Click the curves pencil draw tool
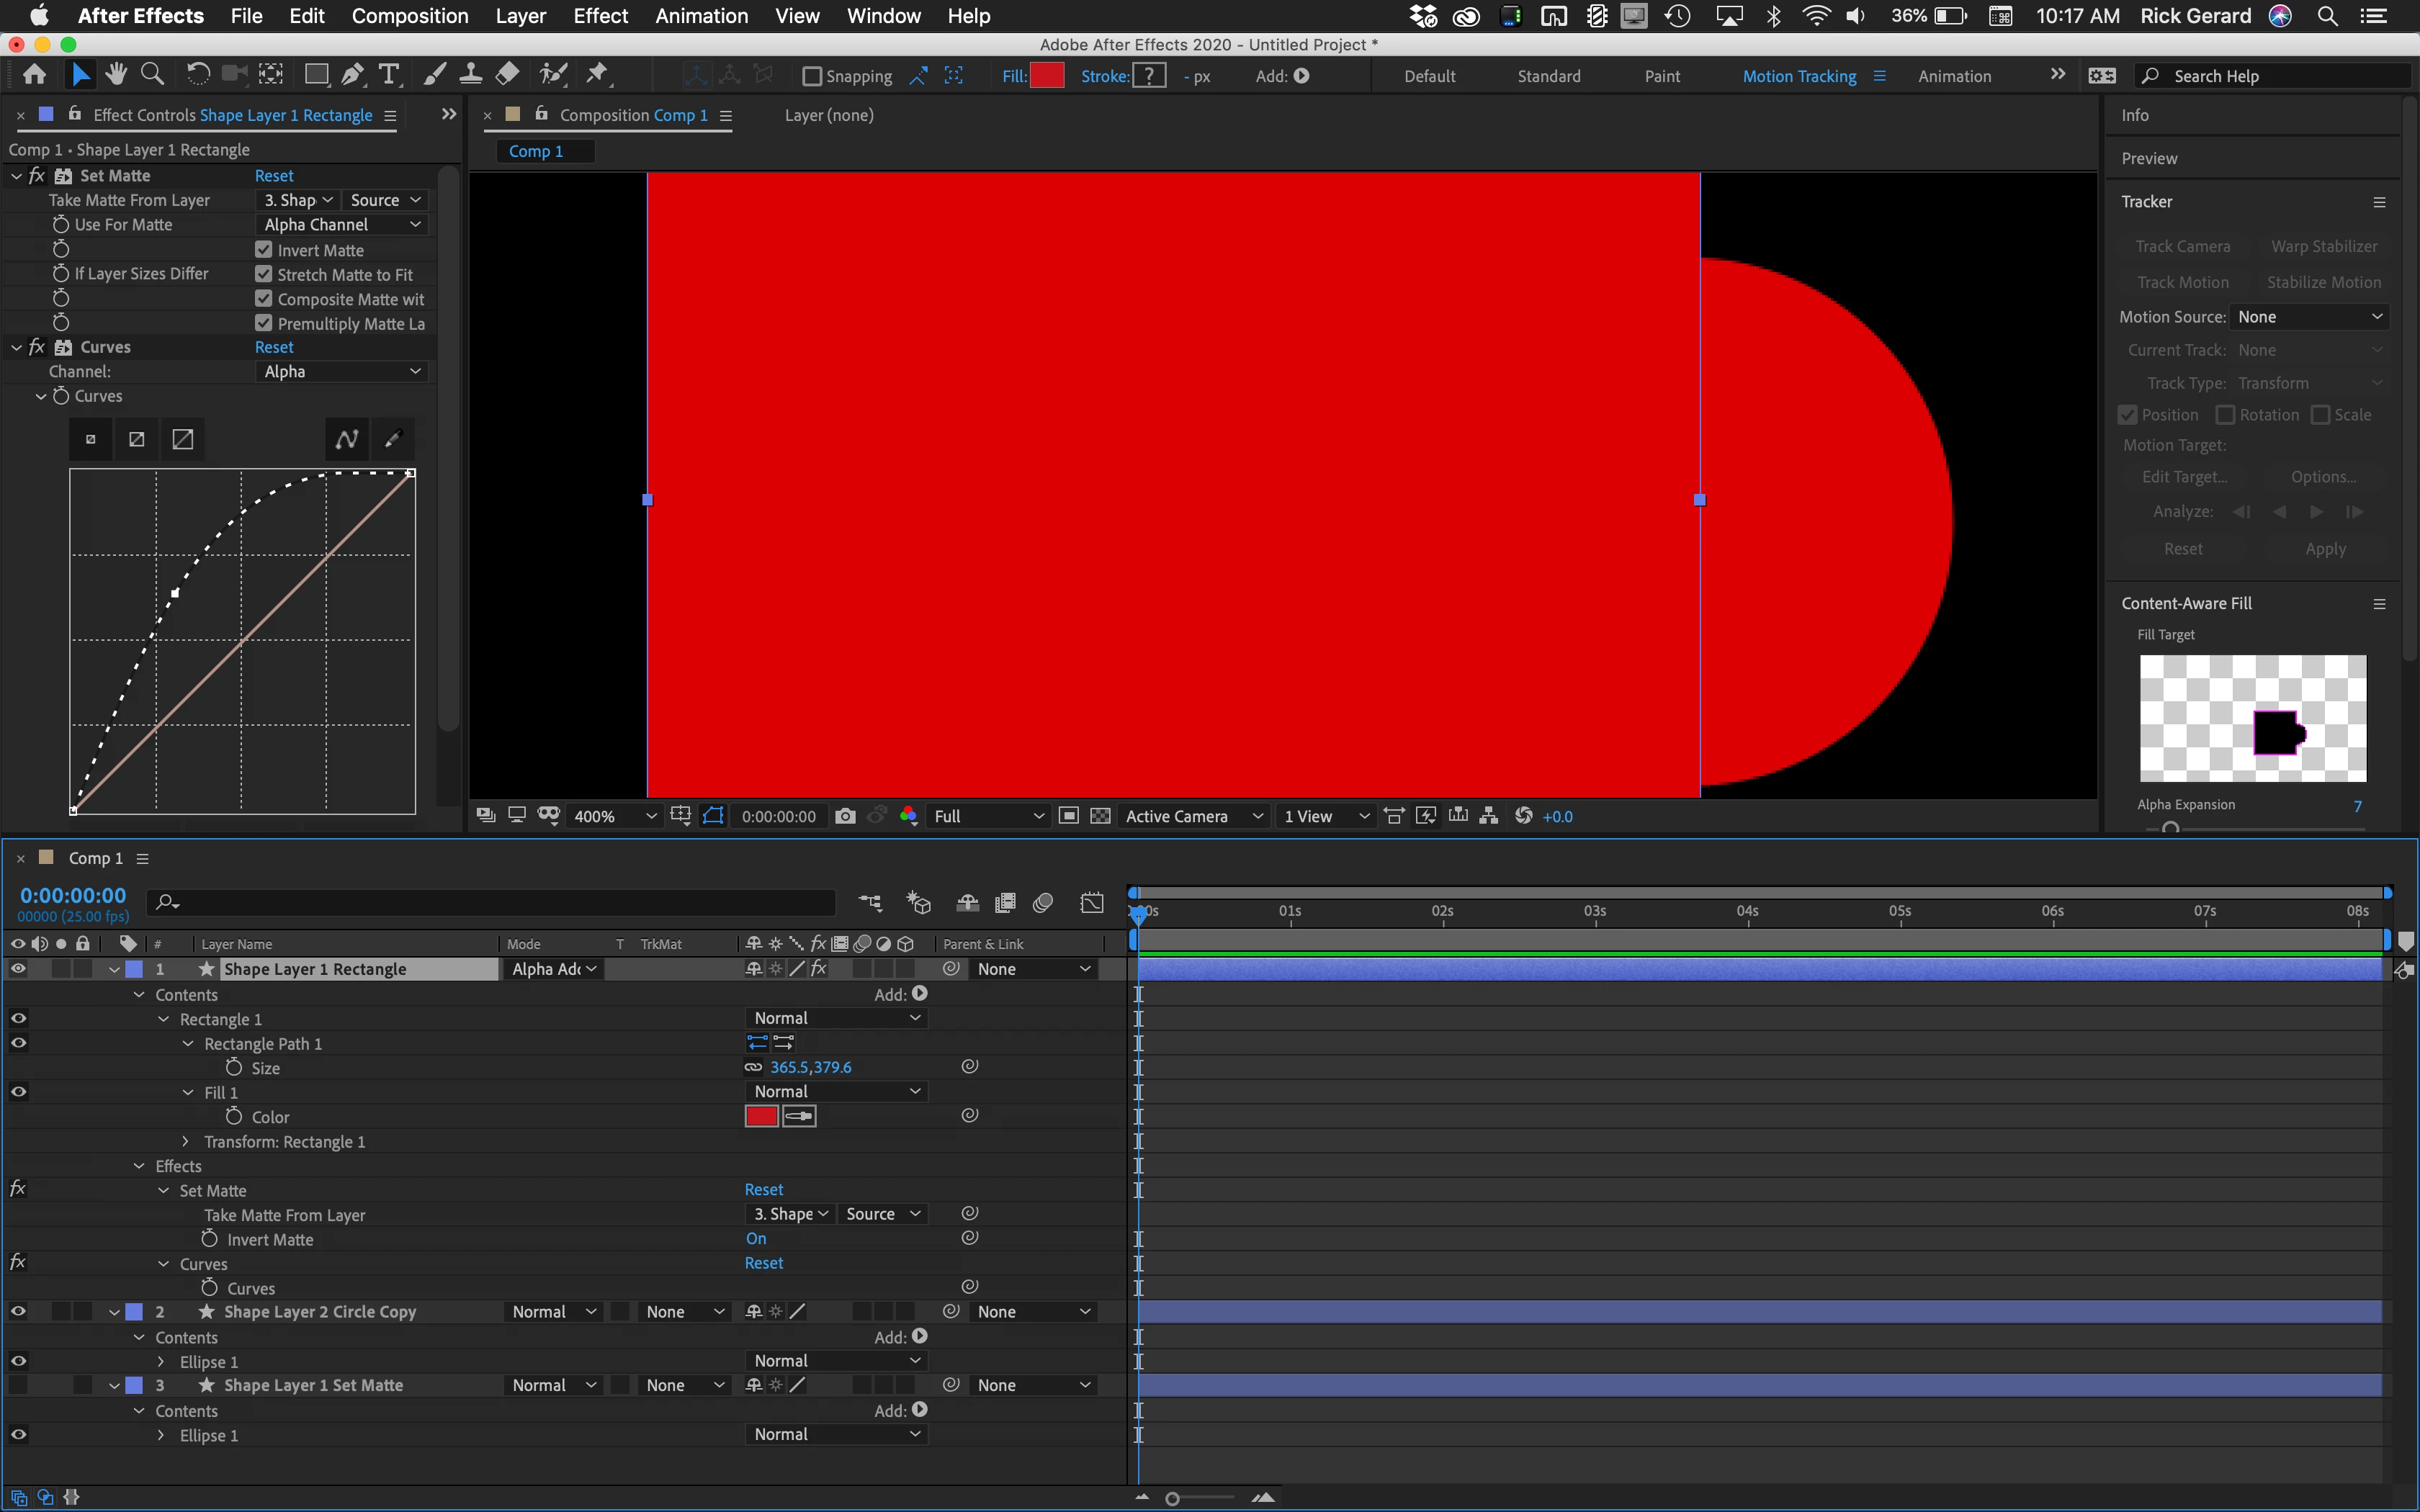 click(x=393, y=439)
